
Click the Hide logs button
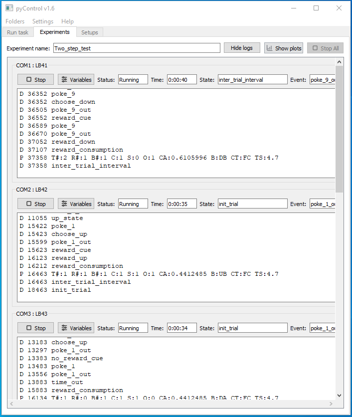coord(242,48)
